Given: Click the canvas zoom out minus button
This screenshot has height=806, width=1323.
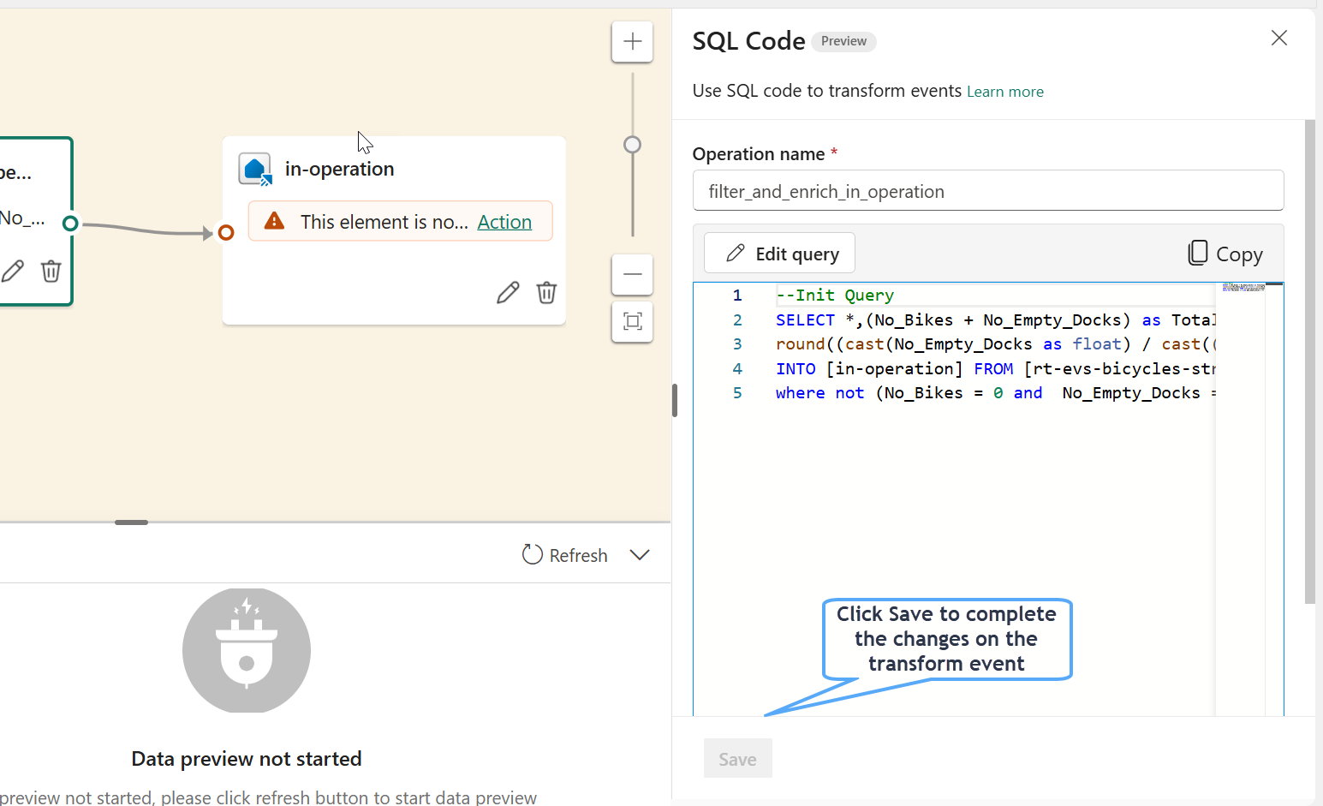Looking at the screenshot, I should tap(632, 274).
